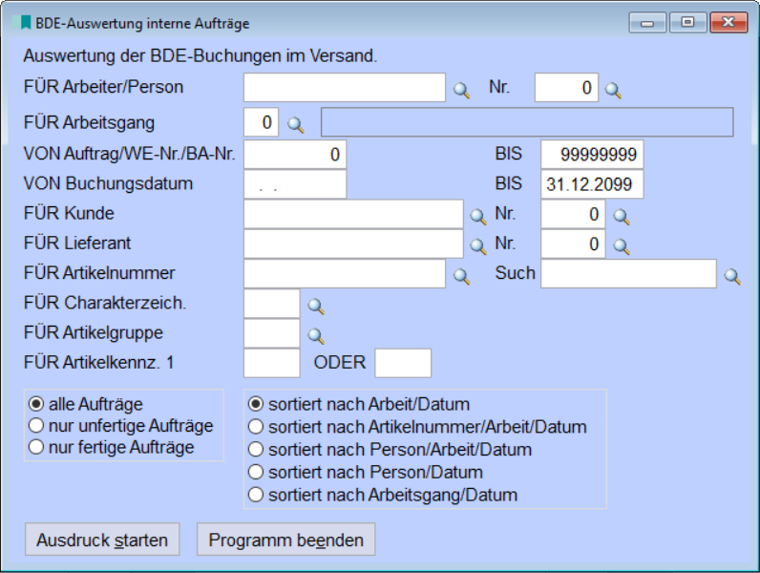Open the Charakterzeich. lookup magnifier
Image resolution: width=760 pixels, height=573 pixels.
315,306
